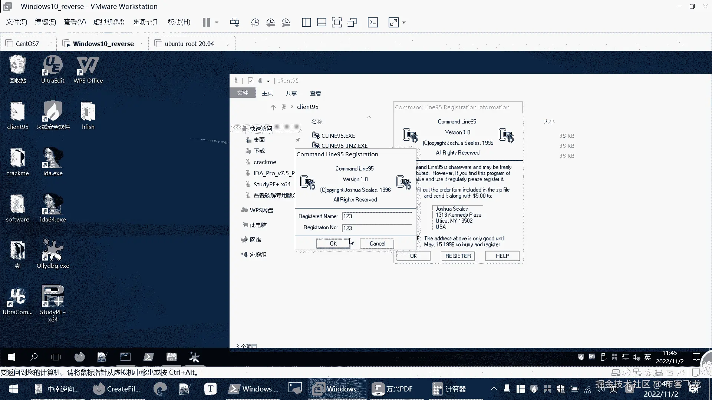712x400 pixels.
Task: Toggle the guest input method indicator 英
Action: click(x=647, y=357)
